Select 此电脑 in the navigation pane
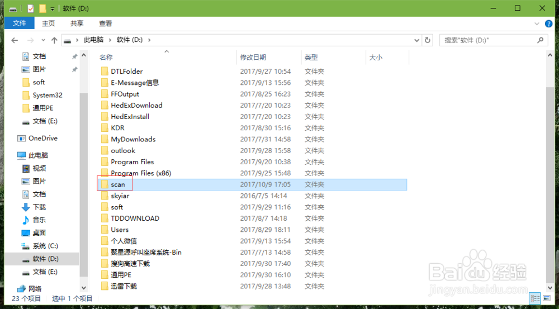Image resolution: width=559 pixels, height=309 pixels. [38, 155]
